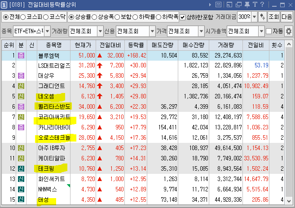The height and width of the screenshot is (208, 295).
Task: Click the 매수잔량 column header
Action: [x=194, y=45]
